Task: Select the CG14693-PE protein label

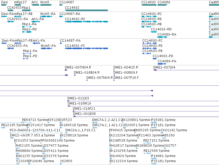Action: 152,46
